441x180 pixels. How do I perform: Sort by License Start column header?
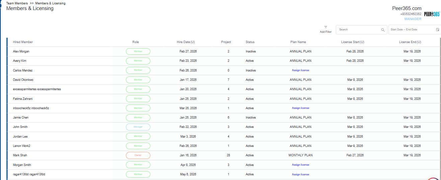pos(353,42)
